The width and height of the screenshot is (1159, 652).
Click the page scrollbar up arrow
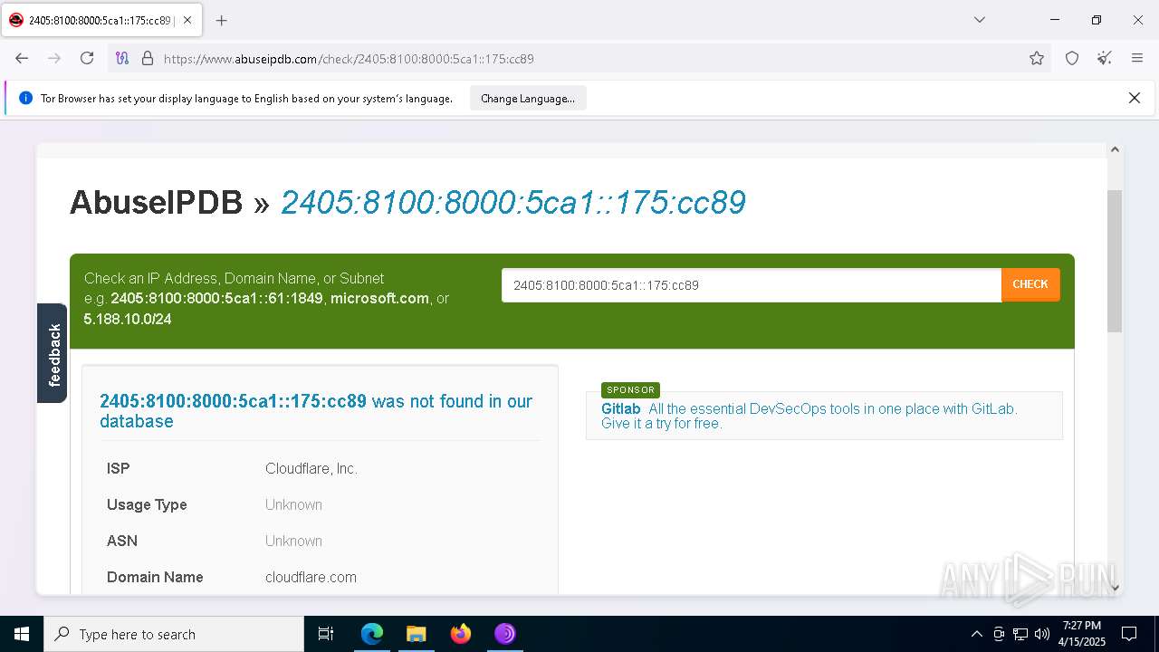1115,150
